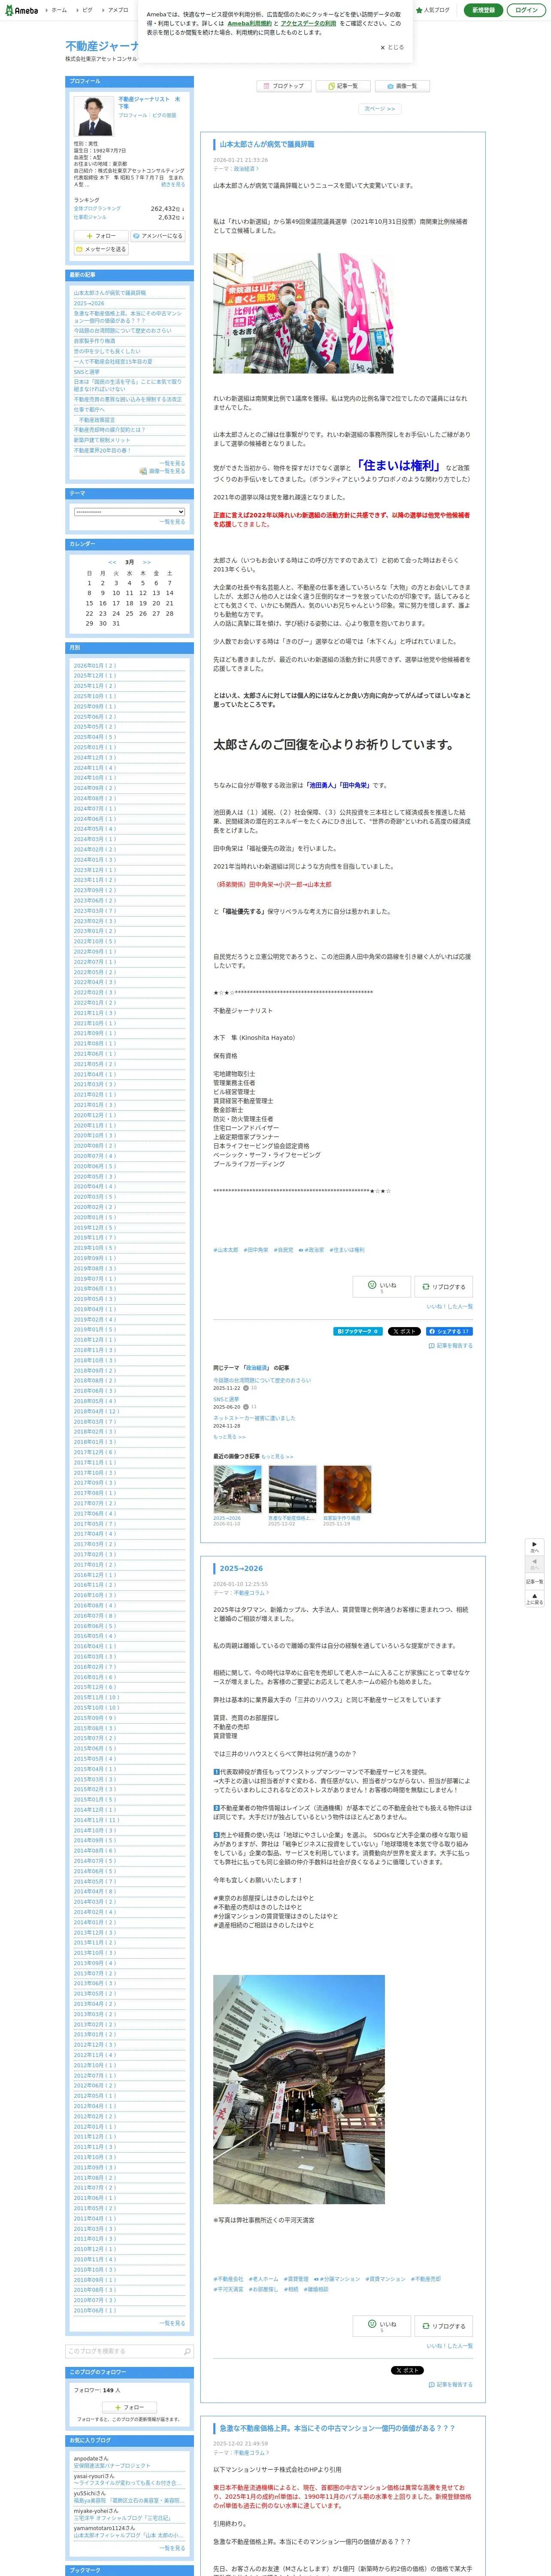Screen dimensions: 551x2576
Task: Click the フォロー button in the profile box
Action: (x=101, y=236)
